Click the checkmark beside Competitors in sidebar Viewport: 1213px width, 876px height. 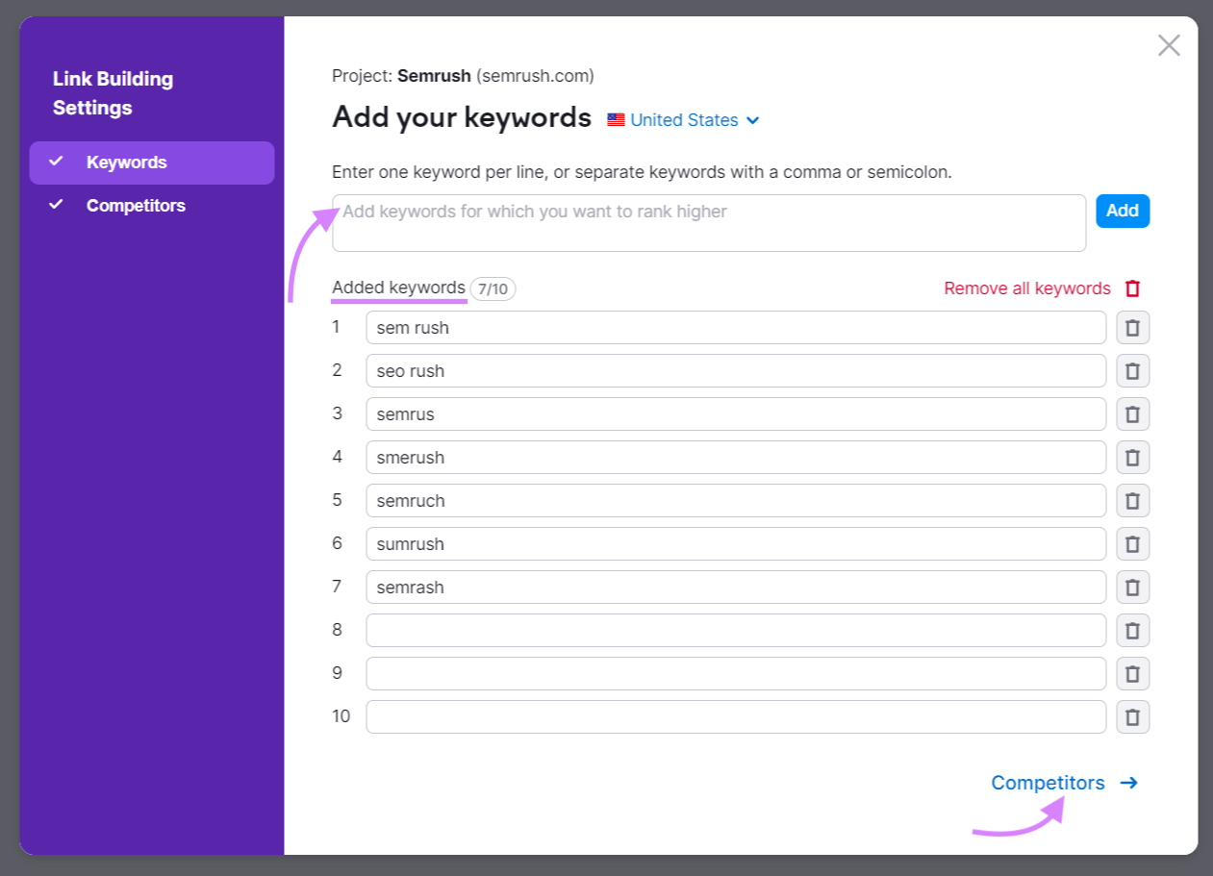pyautogui.click(x=56, y=205)
